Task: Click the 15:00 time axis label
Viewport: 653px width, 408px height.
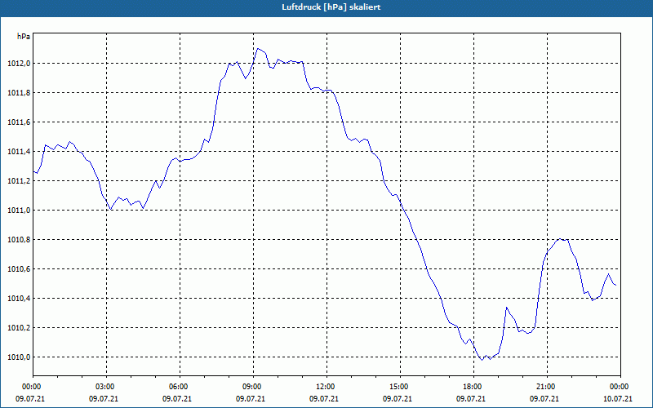Action: pyautogui.click(x=400, y=387)
